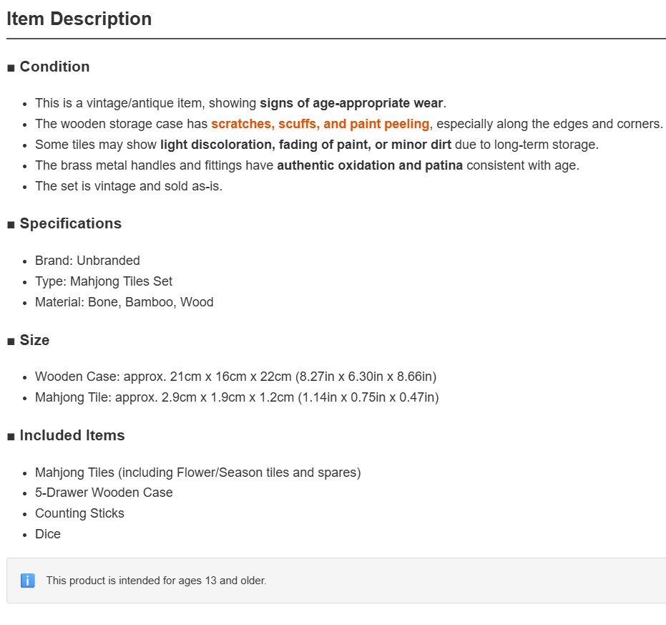Click the blue info icon
The image size is (666, 625).
[x=28, y=581]
